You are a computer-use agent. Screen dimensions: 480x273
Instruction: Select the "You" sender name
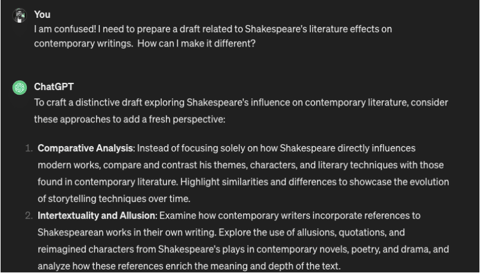[x=42, y=14]
